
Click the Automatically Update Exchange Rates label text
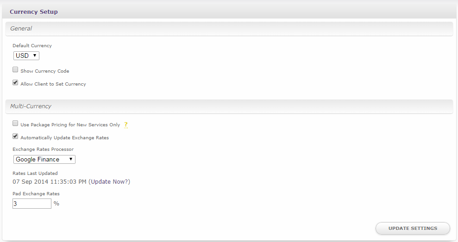click(x=64, y=138)
